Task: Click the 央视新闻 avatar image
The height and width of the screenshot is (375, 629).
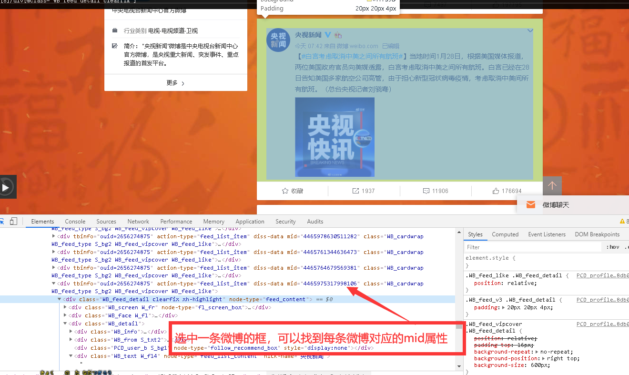Action: click(x=278, y=40)
